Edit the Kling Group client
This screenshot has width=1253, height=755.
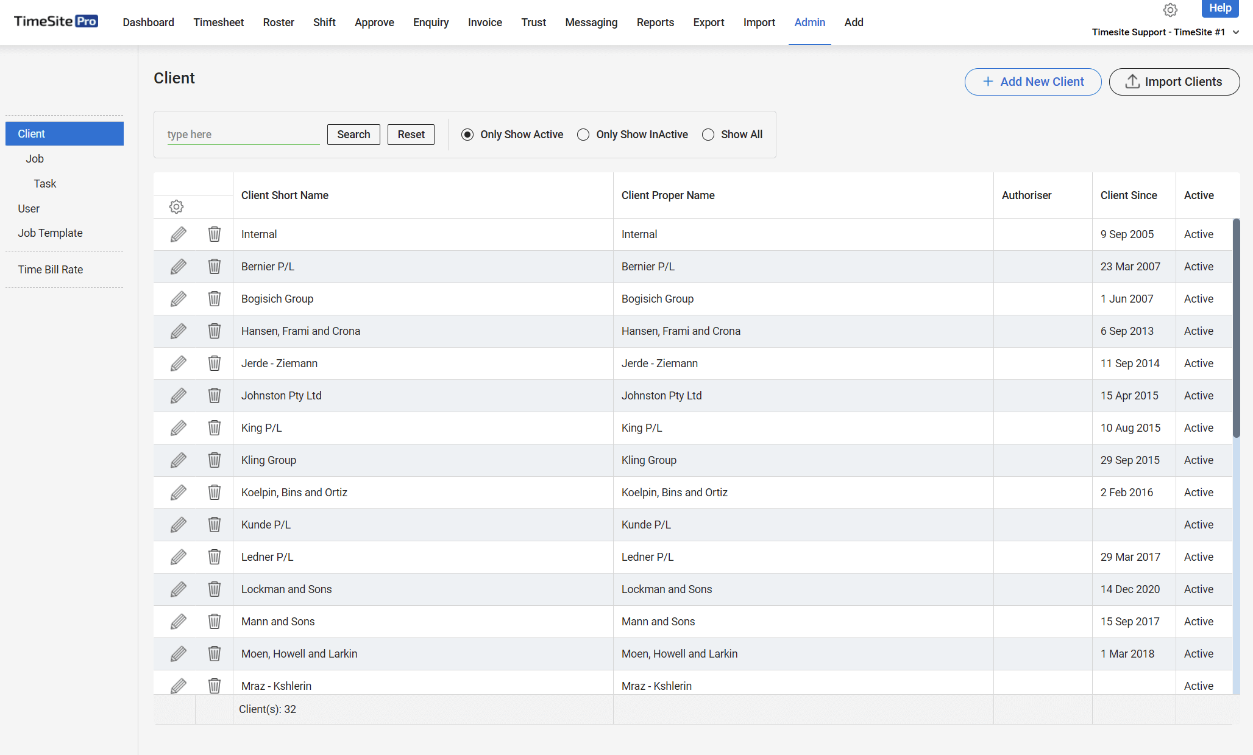pyautogui.click(x=178, y=460)
